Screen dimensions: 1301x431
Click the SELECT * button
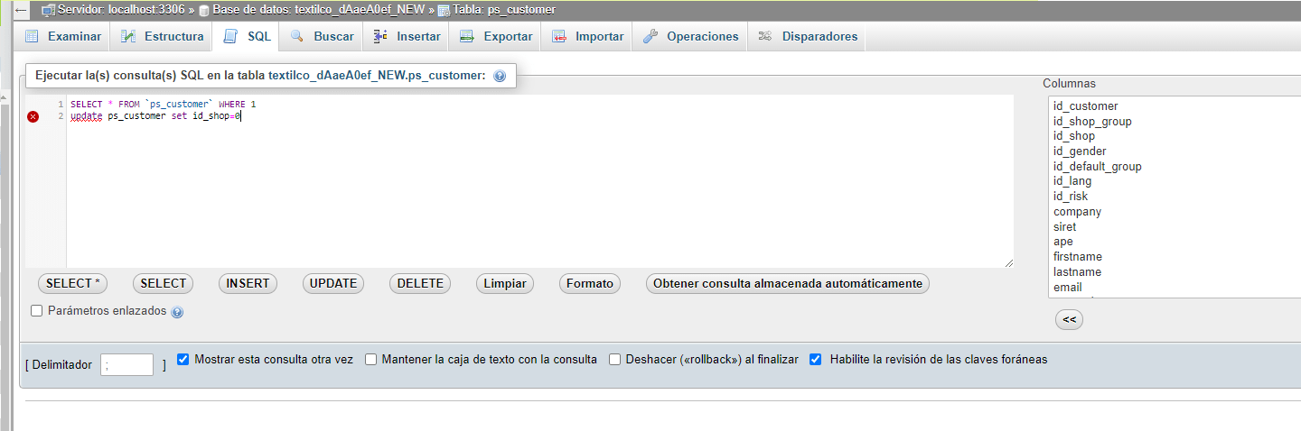tap(72, 283)
